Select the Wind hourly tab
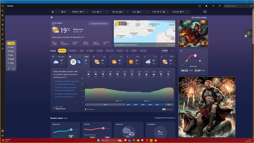Viewport: 254px width, 143px height. pos(81,51)
